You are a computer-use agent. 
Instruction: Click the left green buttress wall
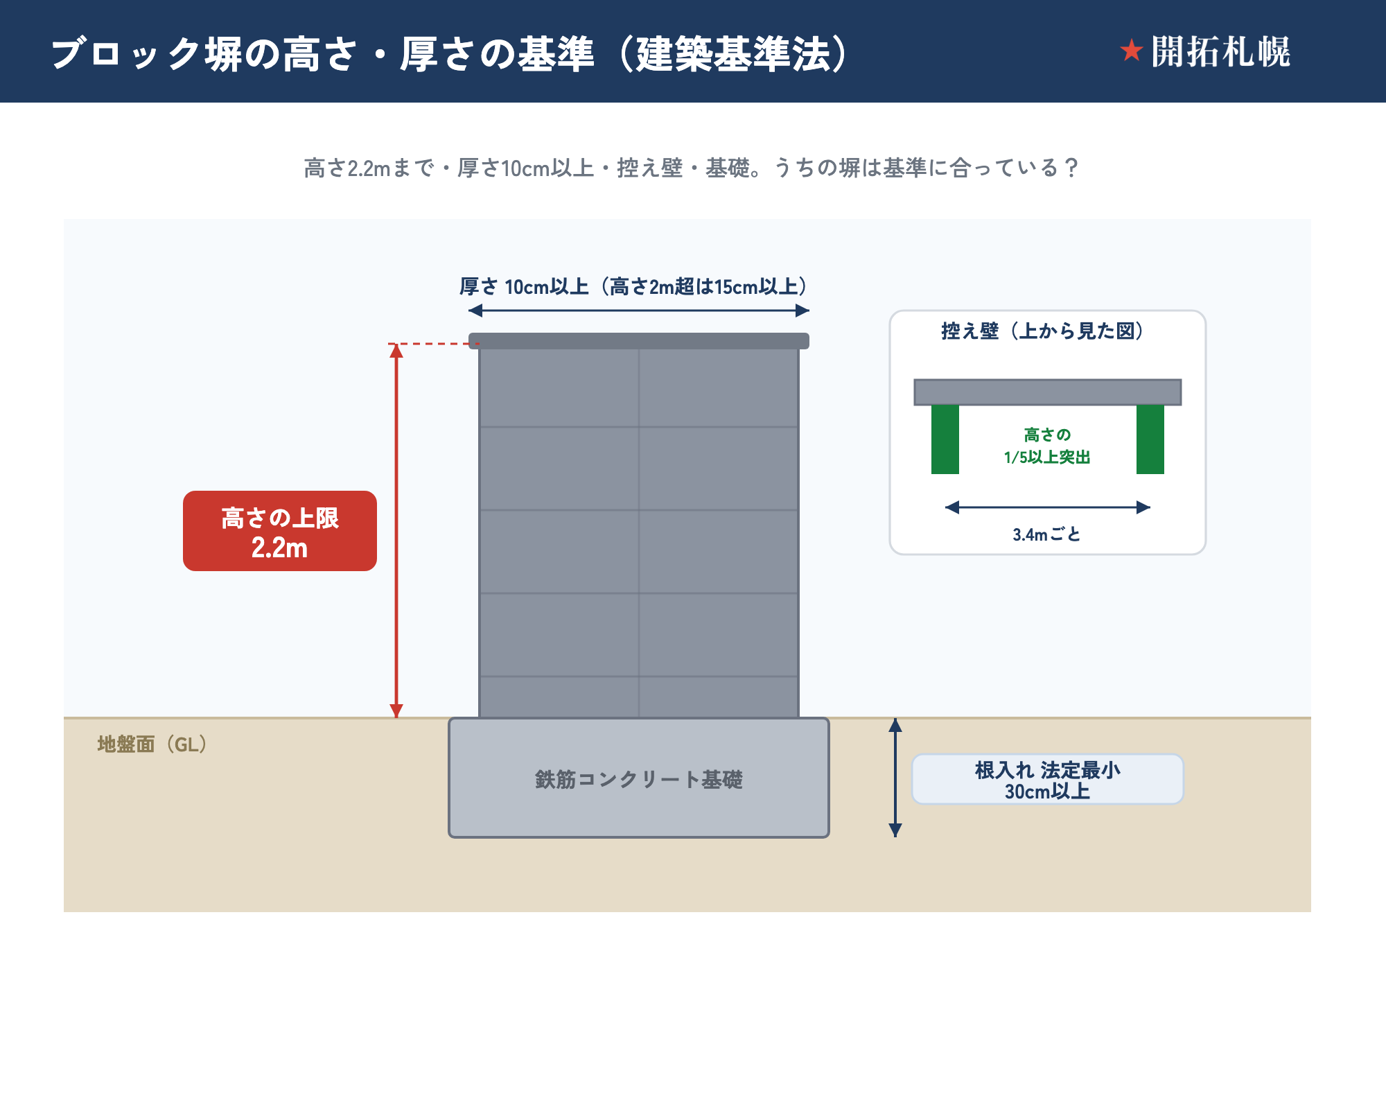coord(945,439)
